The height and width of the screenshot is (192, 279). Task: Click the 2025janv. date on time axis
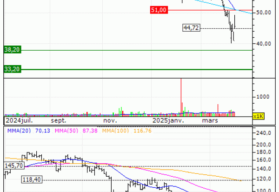point(168,120)
